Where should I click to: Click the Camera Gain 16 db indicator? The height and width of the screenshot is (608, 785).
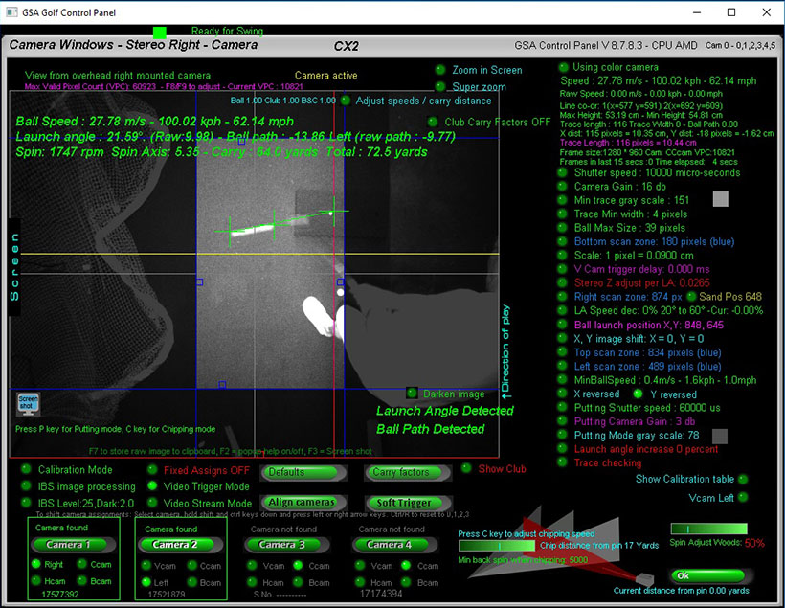click(562, 187)
